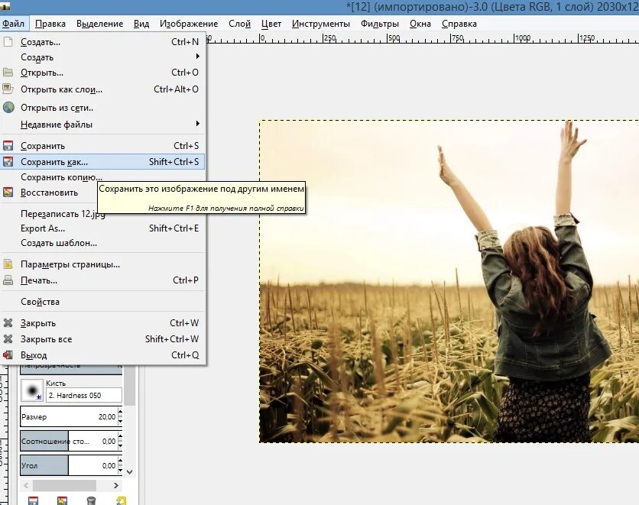This screenshot has height=505, width=639.
Task: Restore tool preset icon below options
Action: click(63, 500)
